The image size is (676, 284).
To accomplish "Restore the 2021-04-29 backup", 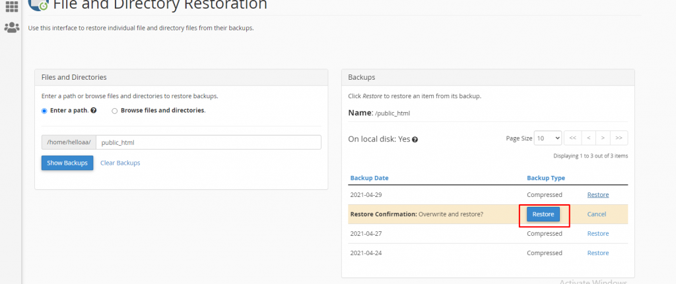I will point(598,195).
